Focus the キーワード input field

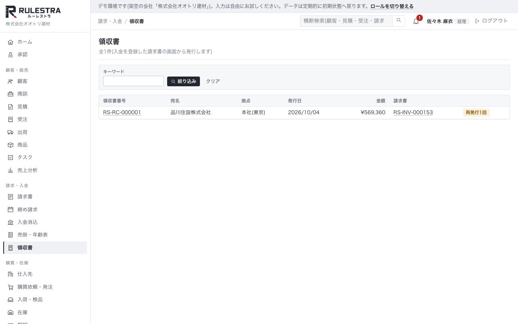134,81
